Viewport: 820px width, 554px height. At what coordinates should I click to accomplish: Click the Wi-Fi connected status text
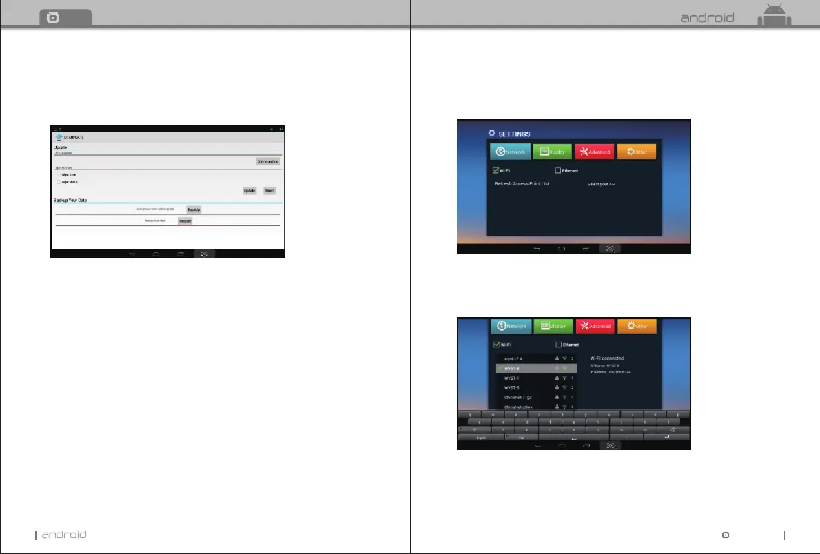(606, 358)
